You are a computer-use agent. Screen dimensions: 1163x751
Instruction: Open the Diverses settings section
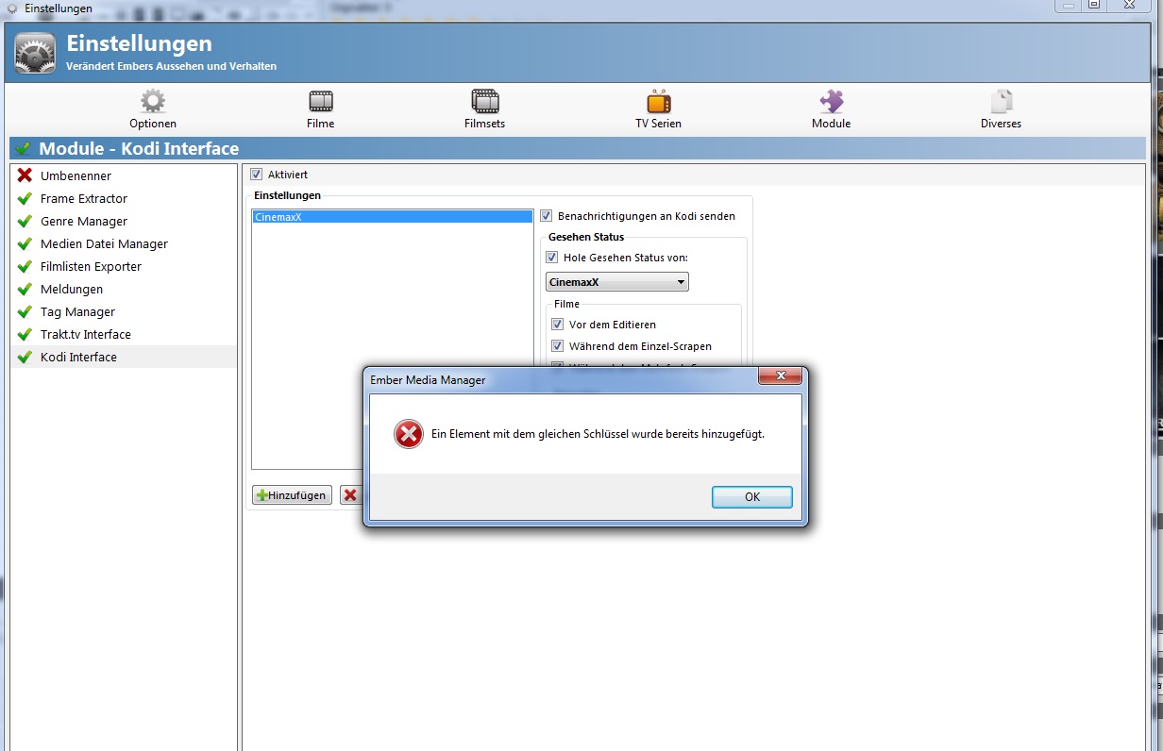point(1001,109)
